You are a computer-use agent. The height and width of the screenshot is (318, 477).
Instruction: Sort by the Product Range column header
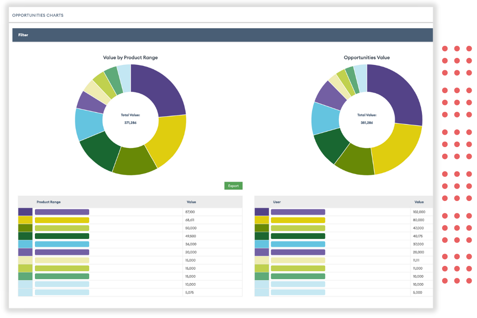[49, 202]
